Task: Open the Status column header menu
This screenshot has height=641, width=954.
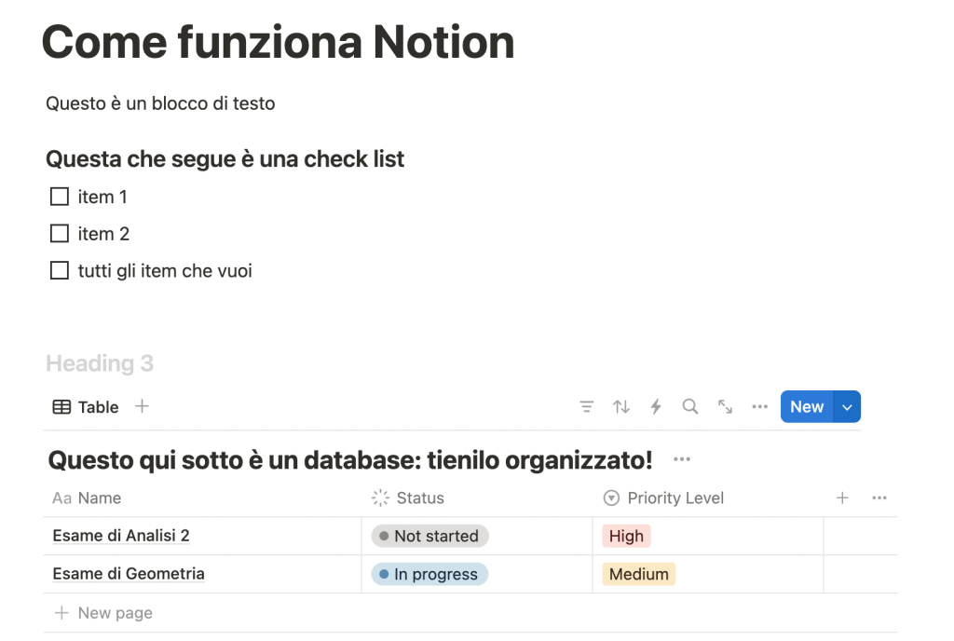Action: [x=419, y=498]
